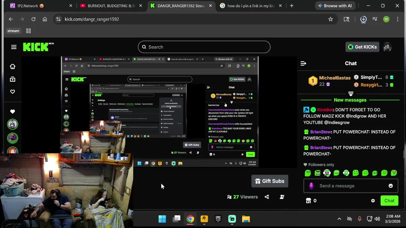Screen dimensions: 406x228
Task: Insert the fourth emote in emote row
Action: [337, 173]
